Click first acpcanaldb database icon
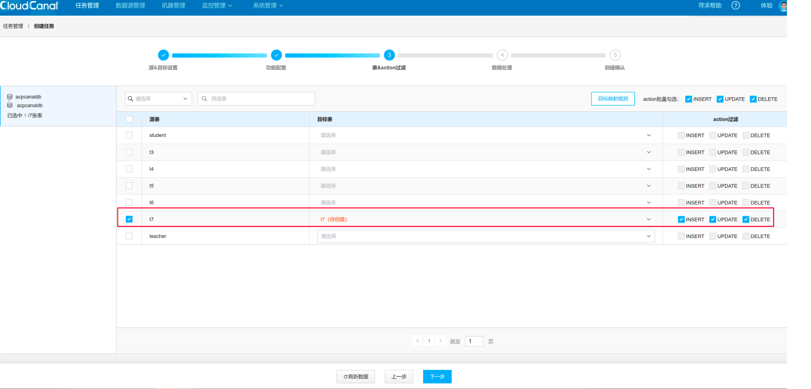811x389 pixels. tap(10, 97)
